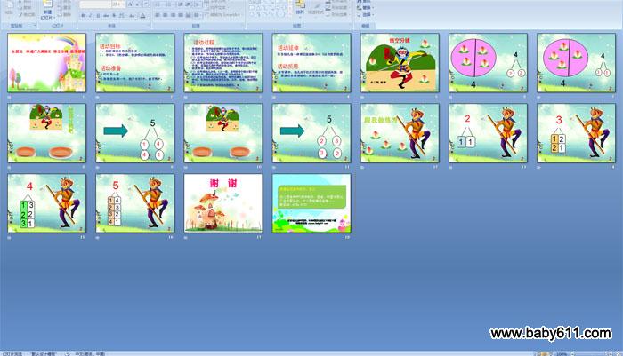
Task: Click the Numbering list icon
Action: pos(167,4)
